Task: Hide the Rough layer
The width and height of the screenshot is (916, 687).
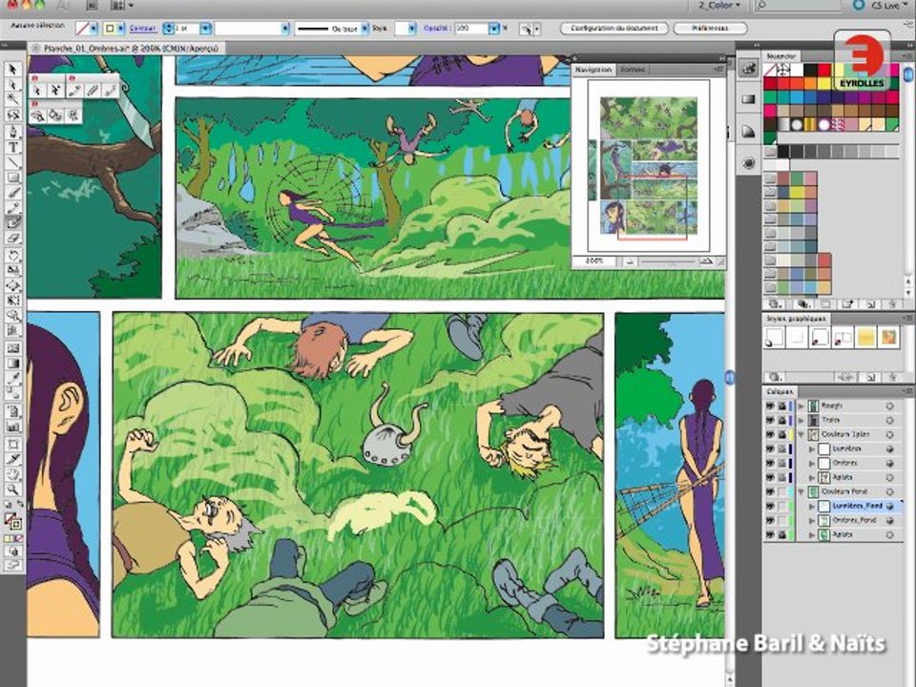Action: click(770, 406)
